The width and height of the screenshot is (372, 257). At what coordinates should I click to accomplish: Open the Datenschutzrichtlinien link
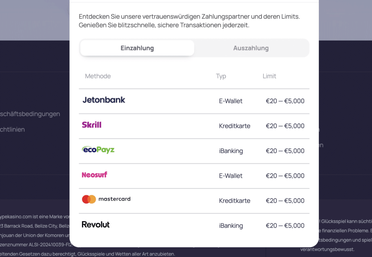coord(12,129)
